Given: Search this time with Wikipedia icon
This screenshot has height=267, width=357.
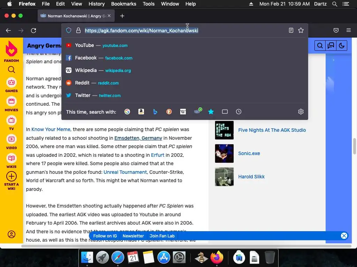Looking at the screenshot, I should [183, 112].
